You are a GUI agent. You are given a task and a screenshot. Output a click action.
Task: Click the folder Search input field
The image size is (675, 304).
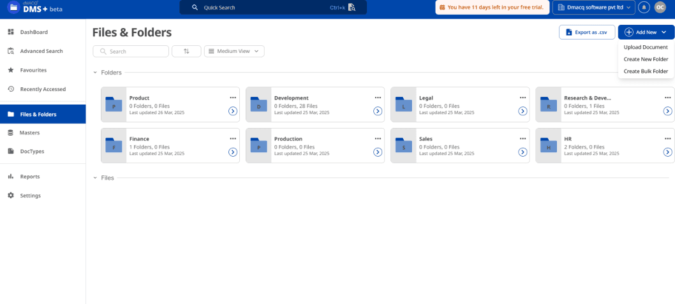(x=131, y=51)
